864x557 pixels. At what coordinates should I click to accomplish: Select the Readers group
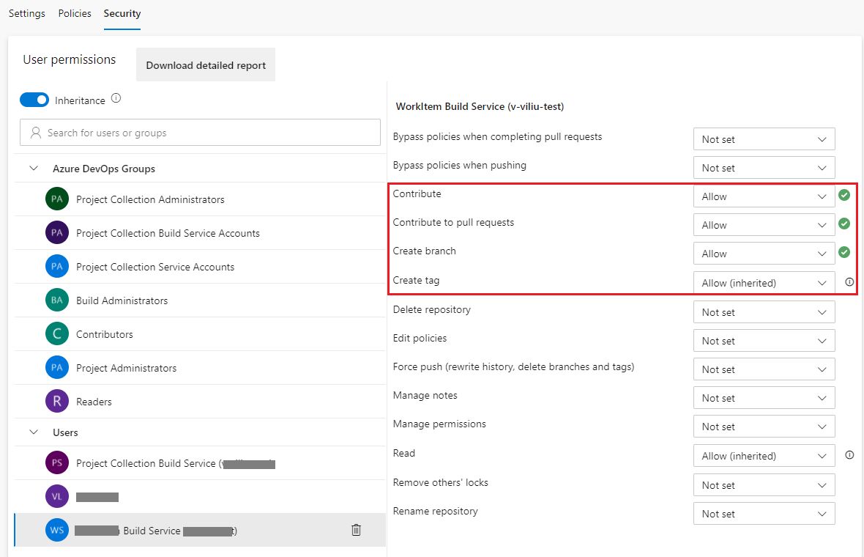[x=200, y=401]
